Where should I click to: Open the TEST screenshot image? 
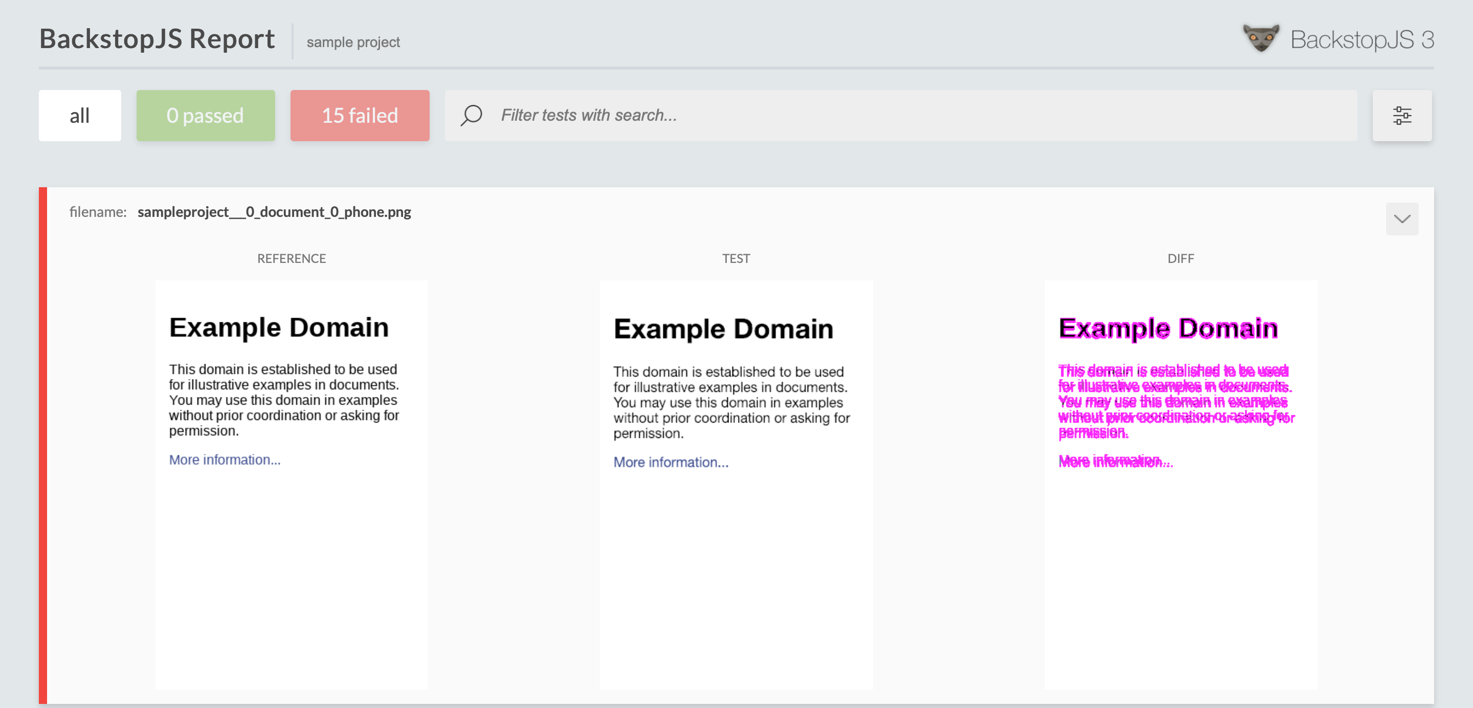click(736, 543)
